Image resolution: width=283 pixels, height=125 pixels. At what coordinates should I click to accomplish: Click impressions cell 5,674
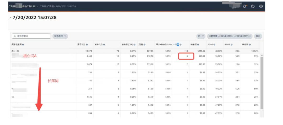(89, 64)
